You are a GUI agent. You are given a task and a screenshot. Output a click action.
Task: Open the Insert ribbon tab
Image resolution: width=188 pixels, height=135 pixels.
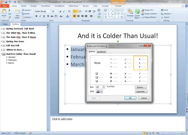click(23, 6)
